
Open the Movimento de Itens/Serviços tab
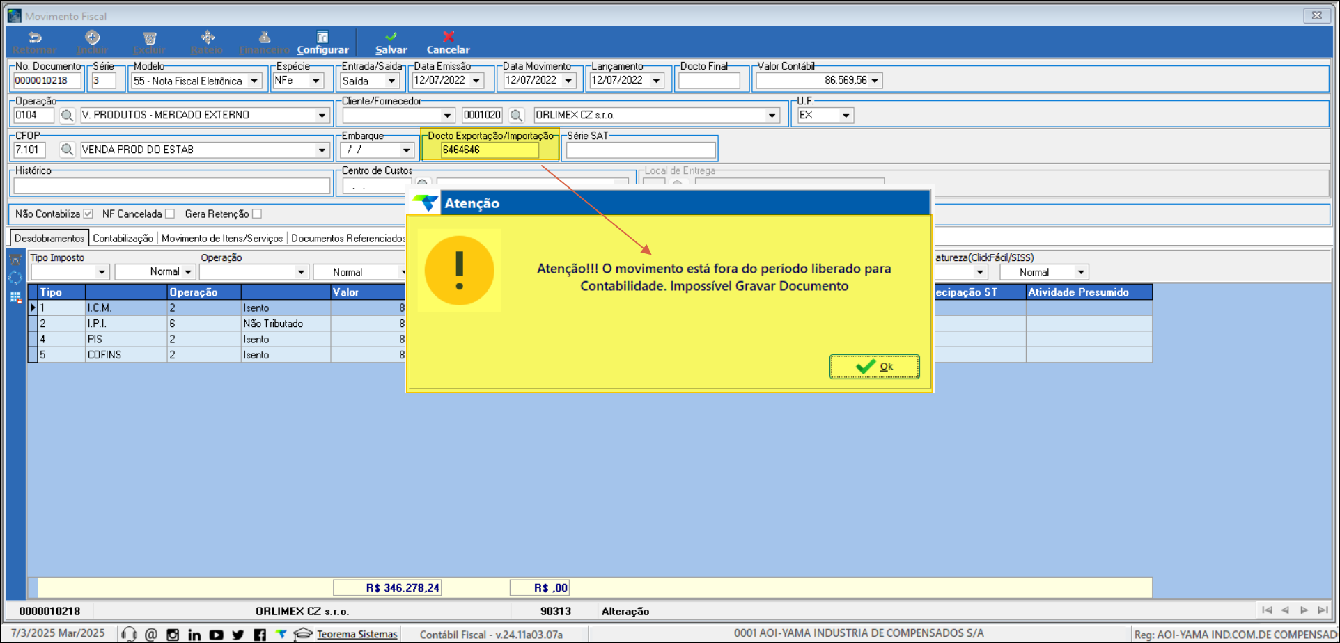(222, 238)
